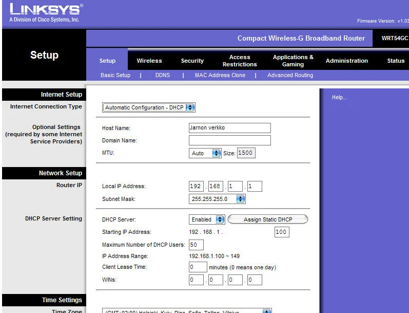Open the DDNS sub-tab
Image resolution: width=409 pixels, height=313 pixels.
162,75
